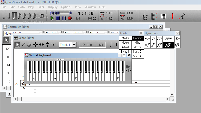Toggle the loop From/To icon
201x113 pixels.
pyautogui.click(x=102, y=16)
